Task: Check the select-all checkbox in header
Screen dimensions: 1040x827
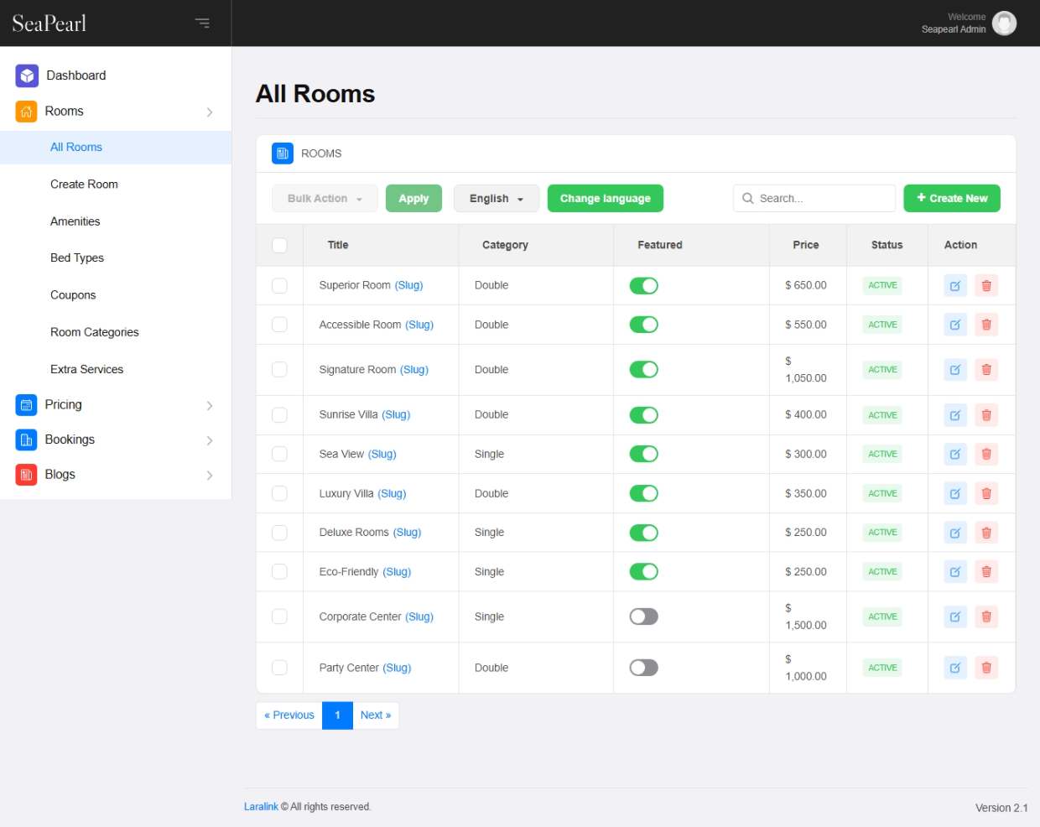Action: pyautogui.click(x=279, y=246)
